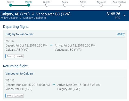Modify the Calgary to Vancouver flight
This screenshot has height=101, width=129.
click(x=120, y=34)
